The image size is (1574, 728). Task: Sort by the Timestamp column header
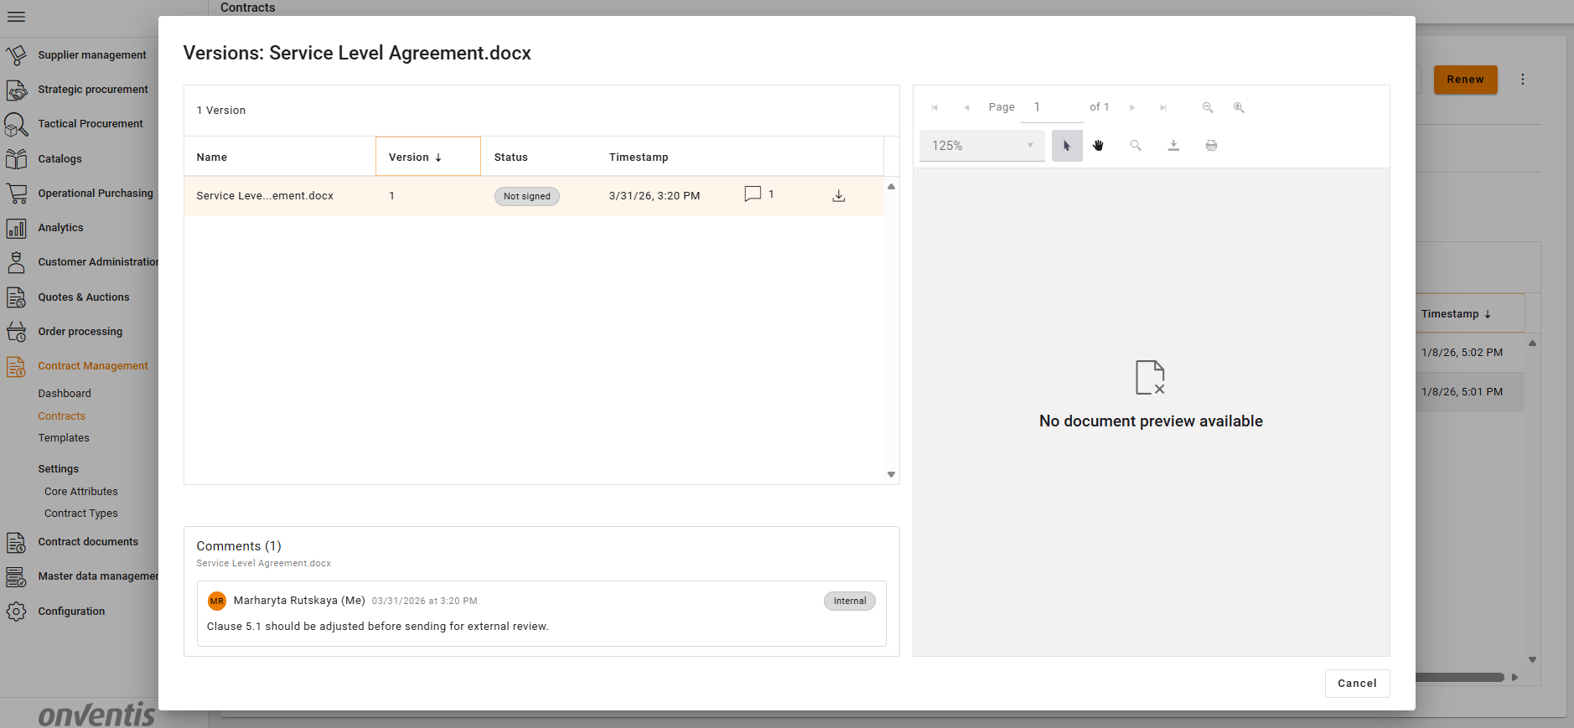click(x=638, y=157)
